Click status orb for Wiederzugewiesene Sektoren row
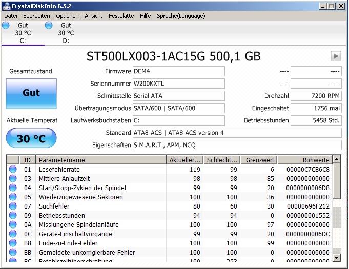This screenshot has width=349, height=269. coord(13,197)
